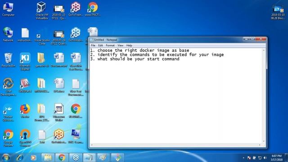Select the GoToTraining desktop shortcut
288x162 pixels.
(76, 9)
